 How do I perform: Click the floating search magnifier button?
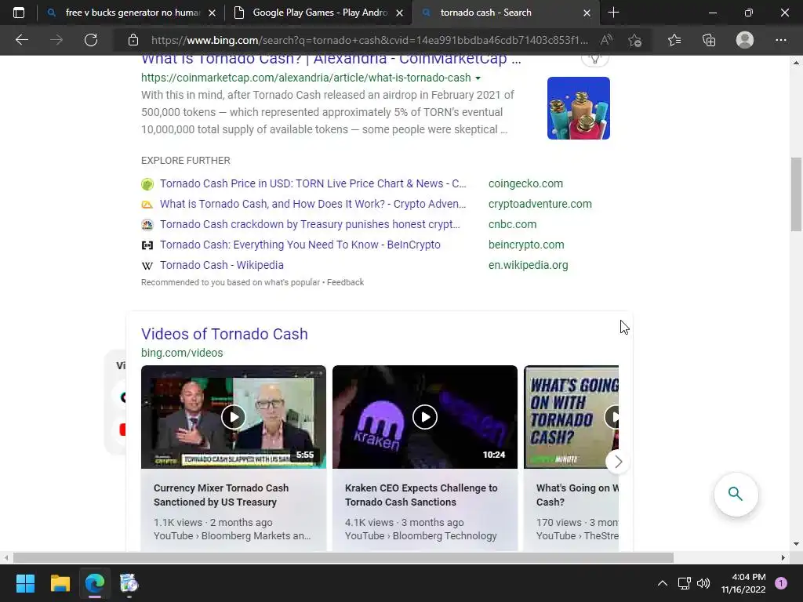coord(736,494)
